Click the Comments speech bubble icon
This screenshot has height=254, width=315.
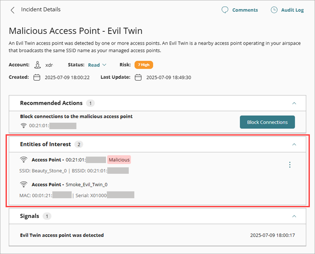(225, 10)
